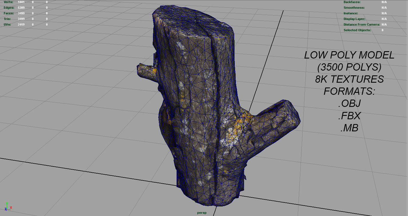This screenshot has height=216, width=408.
Task: Click the N/A value beside Backfaces
Action: click(x=384, y=2)
